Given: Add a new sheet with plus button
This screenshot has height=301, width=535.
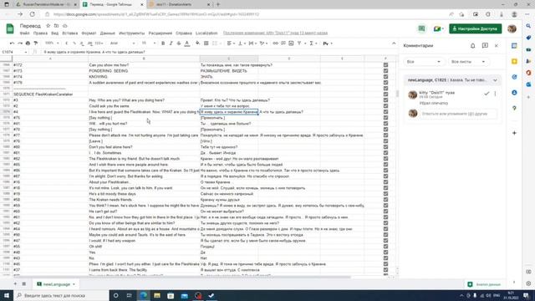Looking at the screenshot, I should pyautogui.click(x=15, y=284).
